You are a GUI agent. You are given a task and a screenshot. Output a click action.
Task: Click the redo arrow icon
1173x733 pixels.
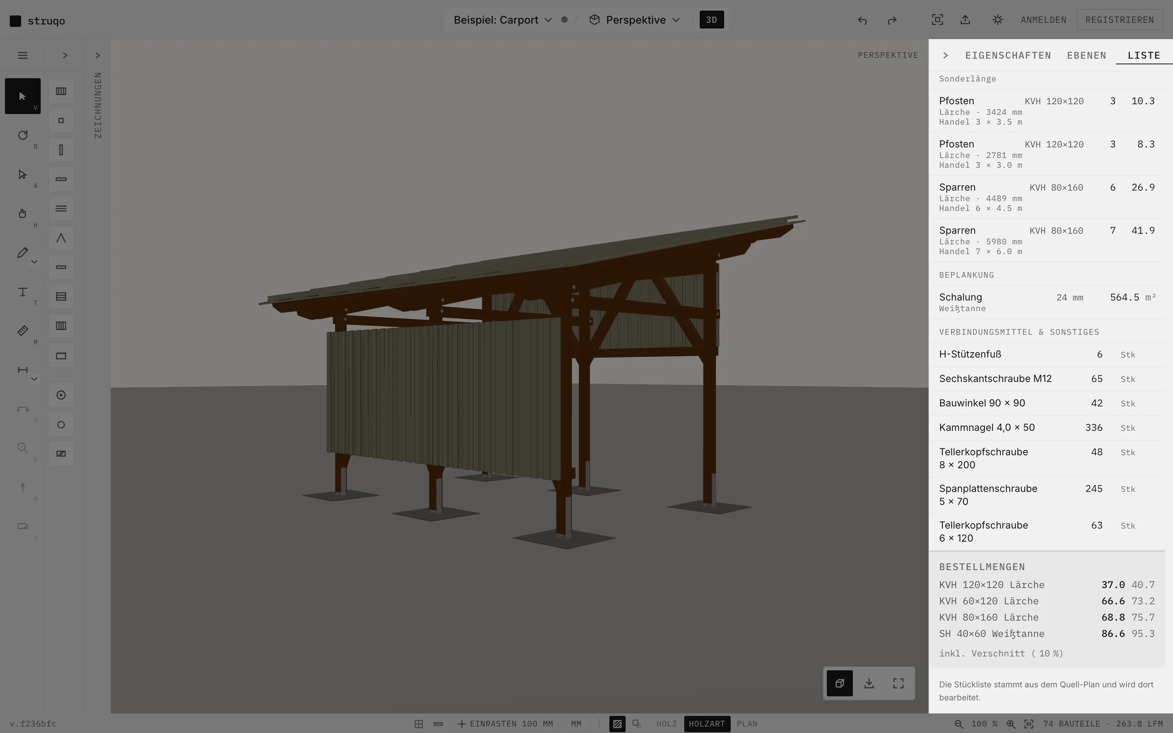click(x=892, y=20)
